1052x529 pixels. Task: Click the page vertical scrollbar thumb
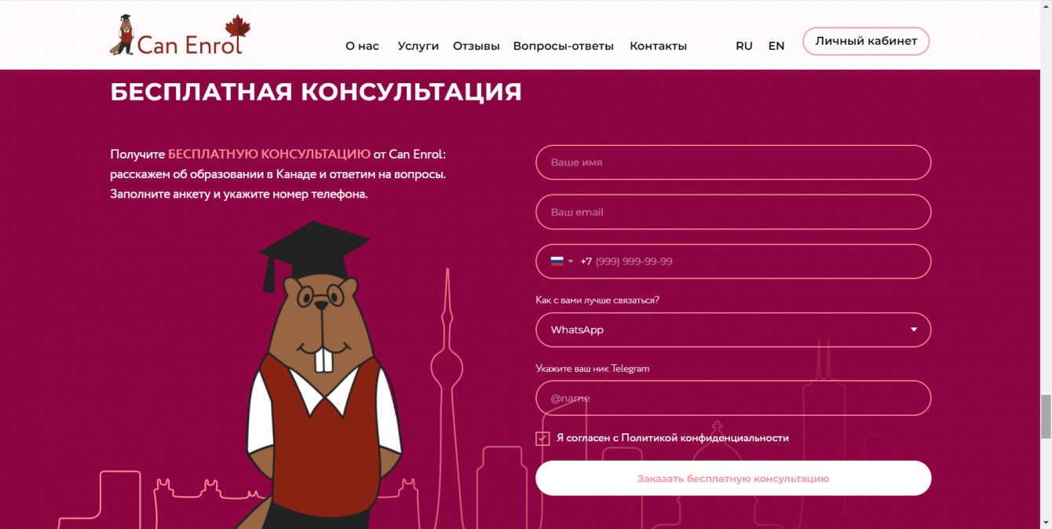click(x=1046, y=417)
